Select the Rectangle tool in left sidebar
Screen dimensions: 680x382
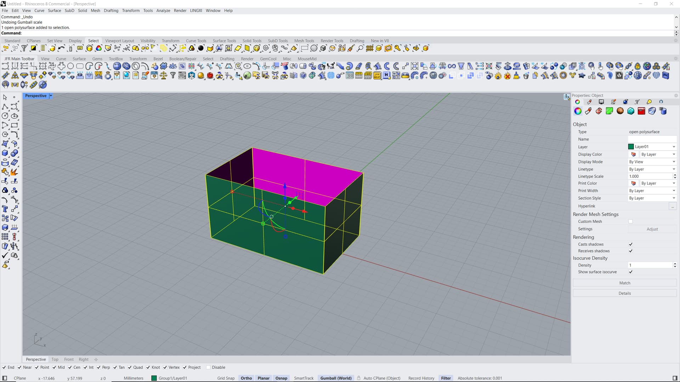coord(14,125)
